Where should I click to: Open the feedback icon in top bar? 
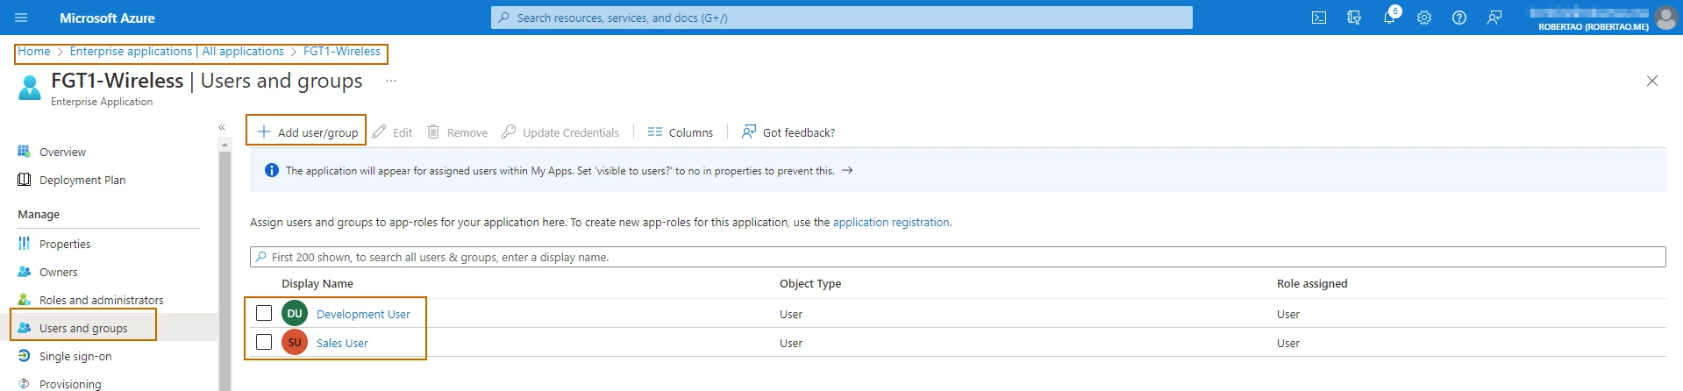click(x=1494, y=18)
